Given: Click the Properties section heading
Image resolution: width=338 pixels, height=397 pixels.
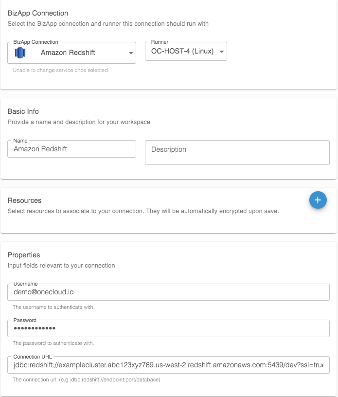Looking at the screenshot, I should [24, 255].
